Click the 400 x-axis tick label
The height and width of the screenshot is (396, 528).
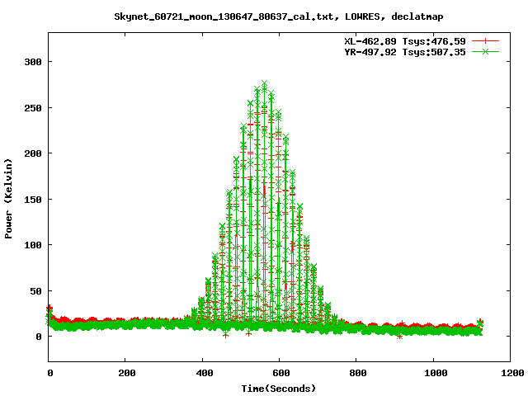pyautogui.click(x=205, y=373)
